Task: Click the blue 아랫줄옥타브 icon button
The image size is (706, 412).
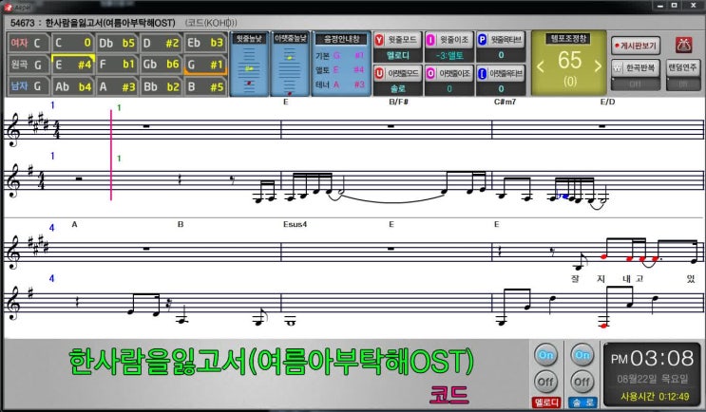Action: (482, 72)
